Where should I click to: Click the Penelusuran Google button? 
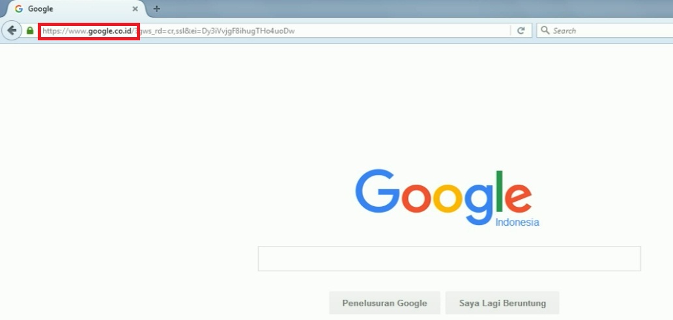click(384, 303)
